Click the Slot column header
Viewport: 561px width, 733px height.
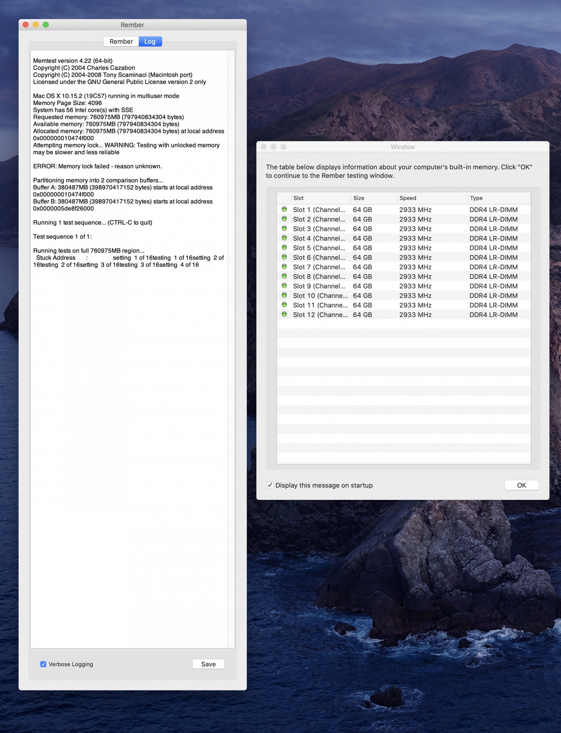pos(321,198)
